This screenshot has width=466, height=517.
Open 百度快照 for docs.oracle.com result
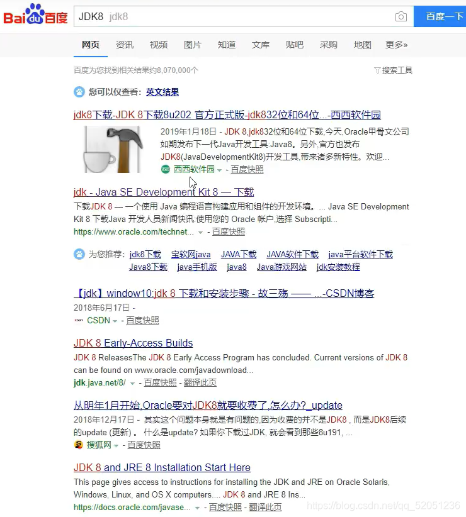tap(225, 508)
